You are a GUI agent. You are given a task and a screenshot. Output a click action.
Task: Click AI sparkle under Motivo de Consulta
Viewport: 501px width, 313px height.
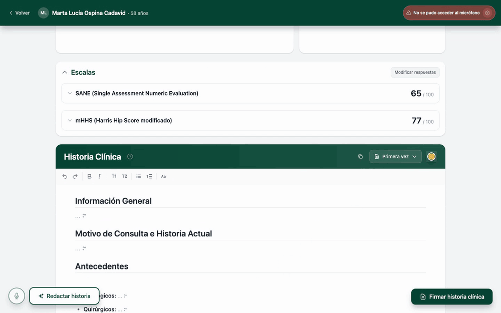pos(84,248)
